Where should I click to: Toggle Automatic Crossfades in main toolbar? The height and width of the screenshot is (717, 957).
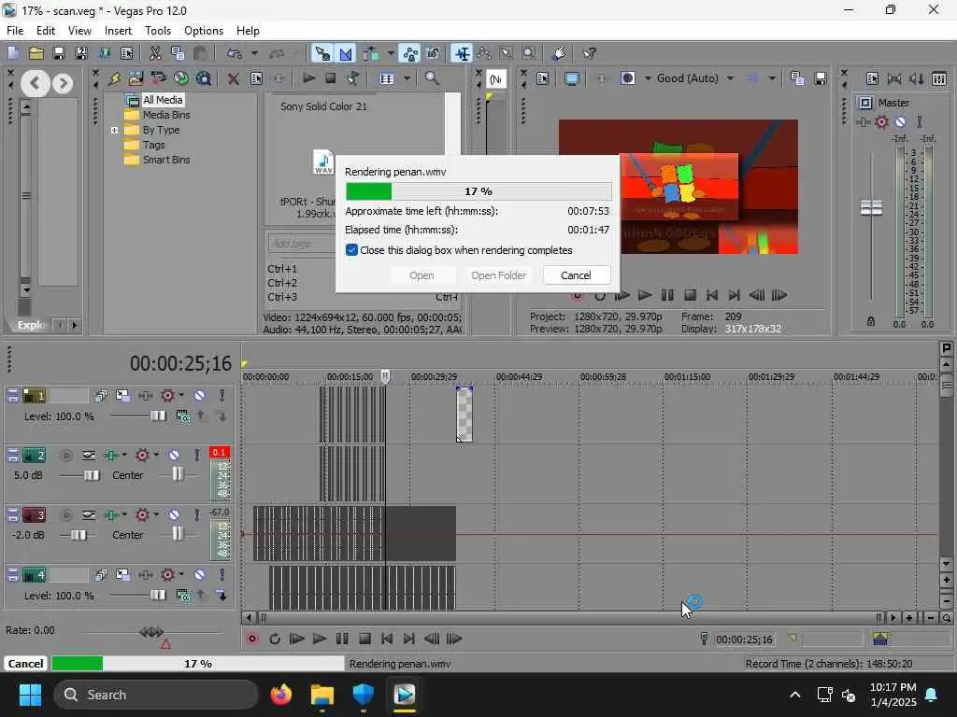click(x=346, y=53)
